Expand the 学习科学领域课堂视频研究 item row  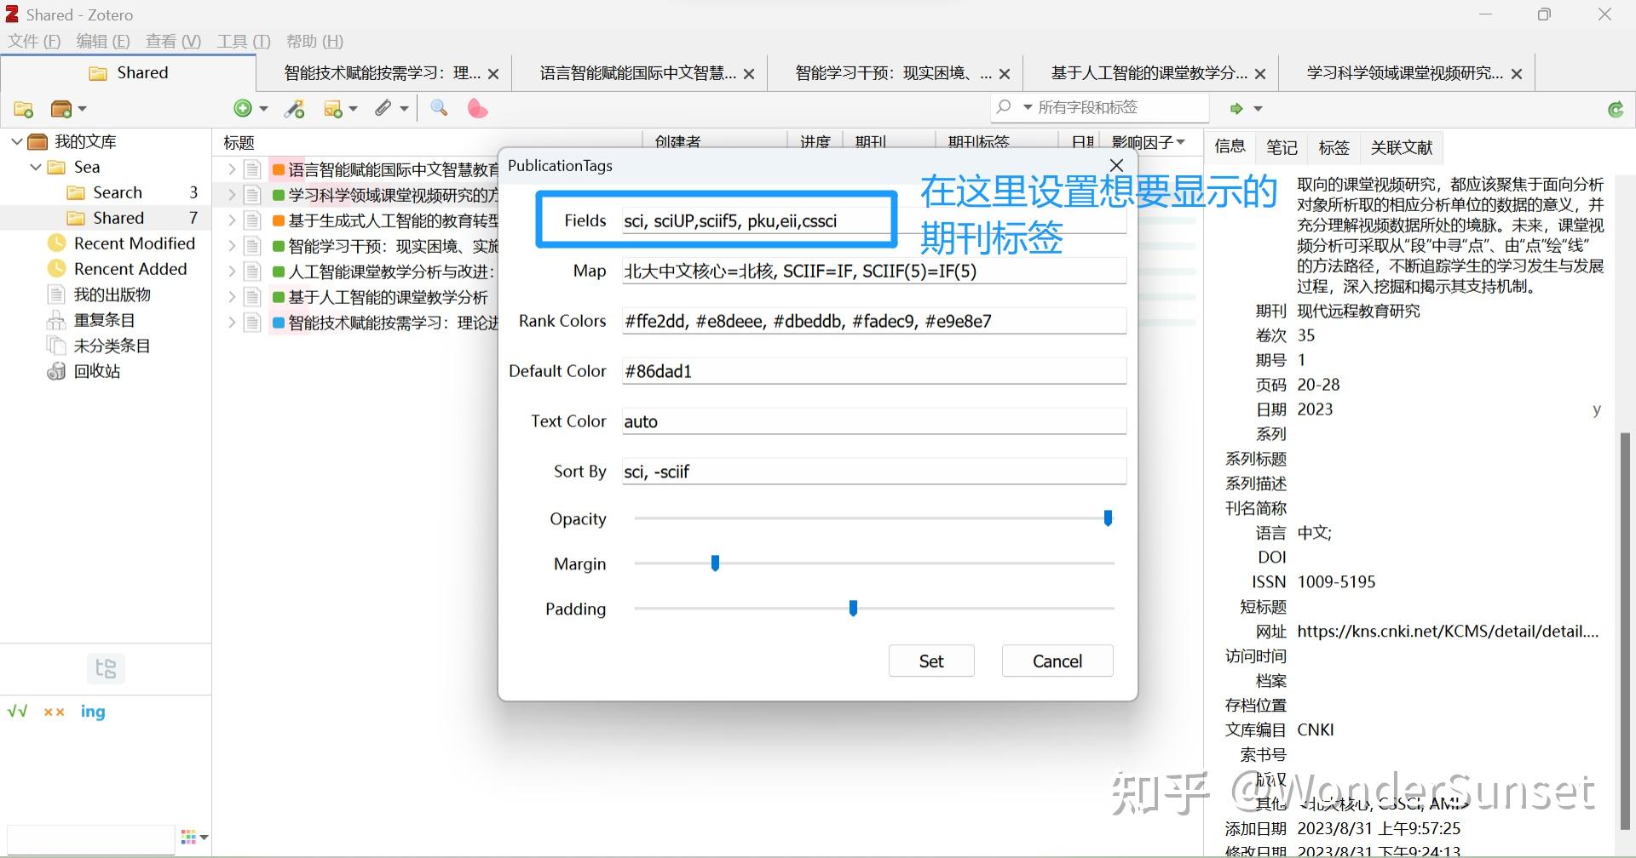point(231,195)
